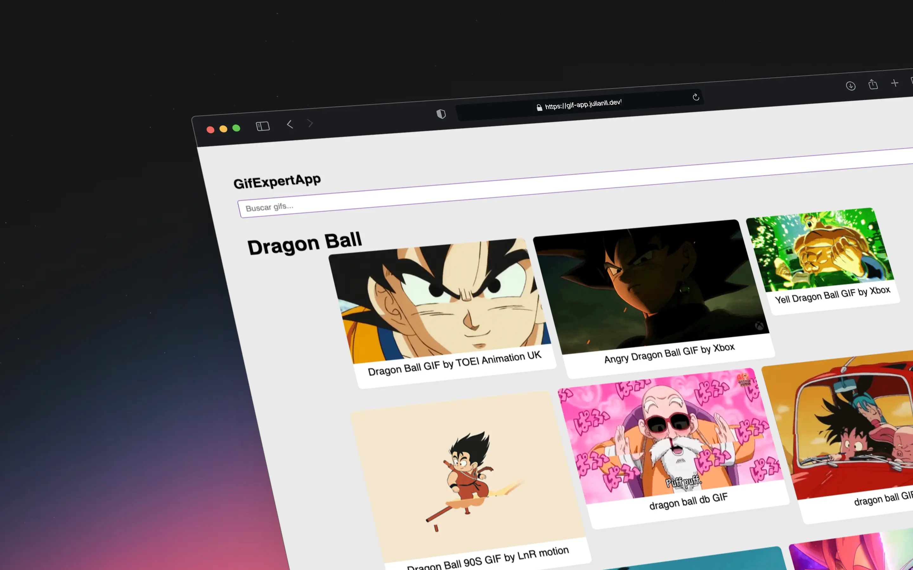The height and width of the screenshot is (570, 913).
Task: Open the Goku face GIF thumbnail
Action: click(440, 301)
